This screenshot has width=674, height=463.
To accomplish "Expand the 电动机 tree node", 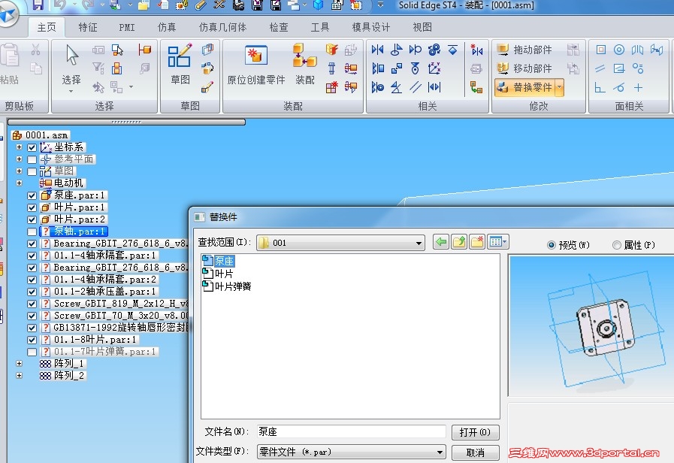I will (x=19, y=183).
